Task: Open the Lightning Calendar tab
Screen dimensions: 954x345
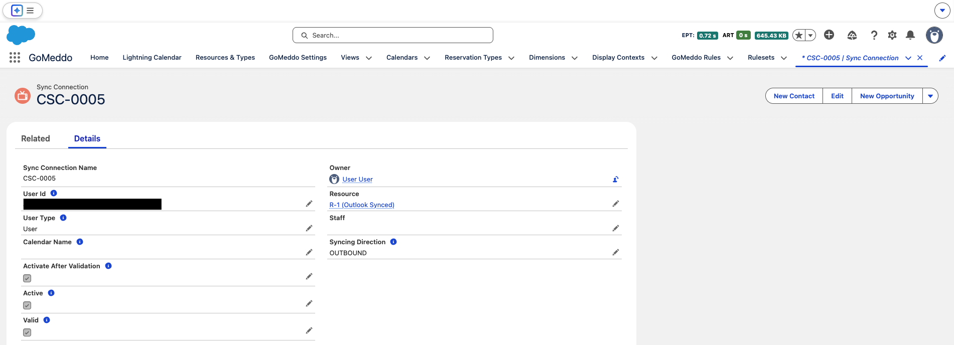Action: pos(152,58)
